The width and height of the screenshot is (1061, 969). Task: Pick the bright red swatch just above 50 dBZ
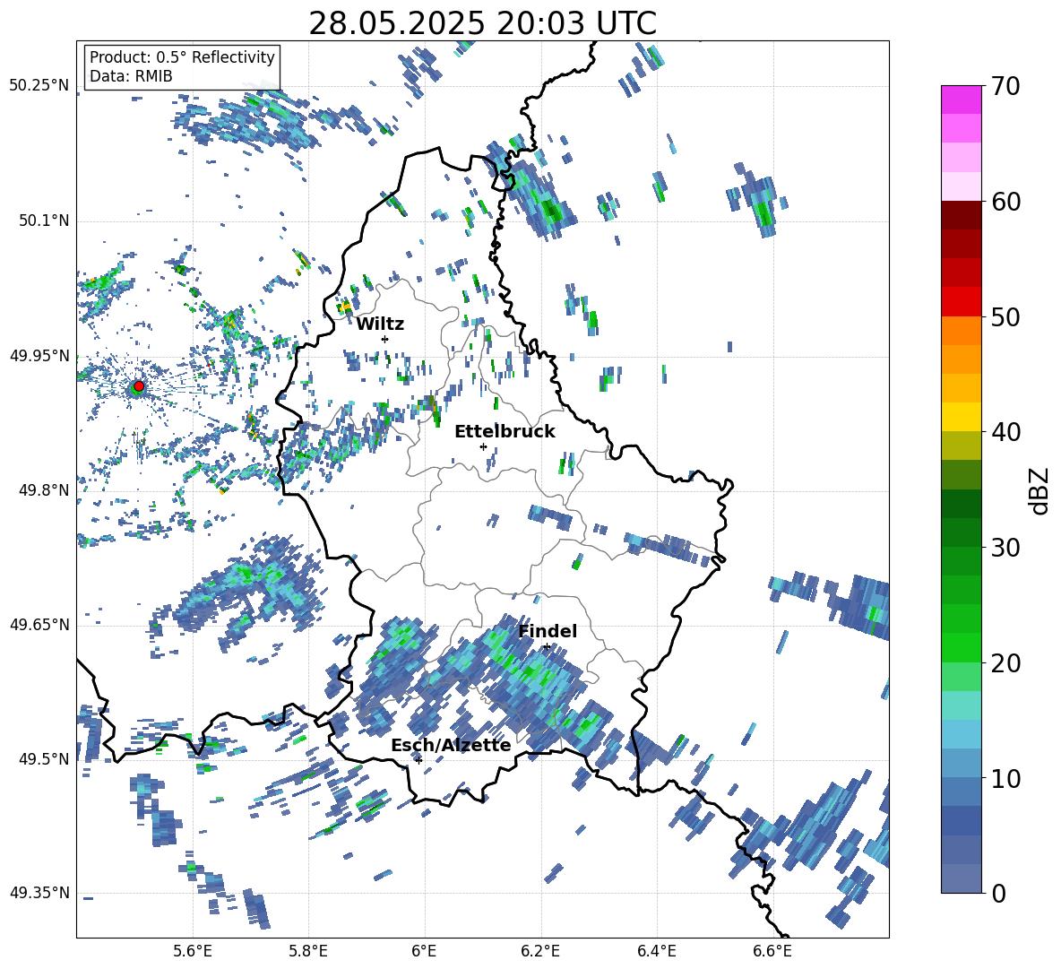pyautogui.click(x=961, y=302)
